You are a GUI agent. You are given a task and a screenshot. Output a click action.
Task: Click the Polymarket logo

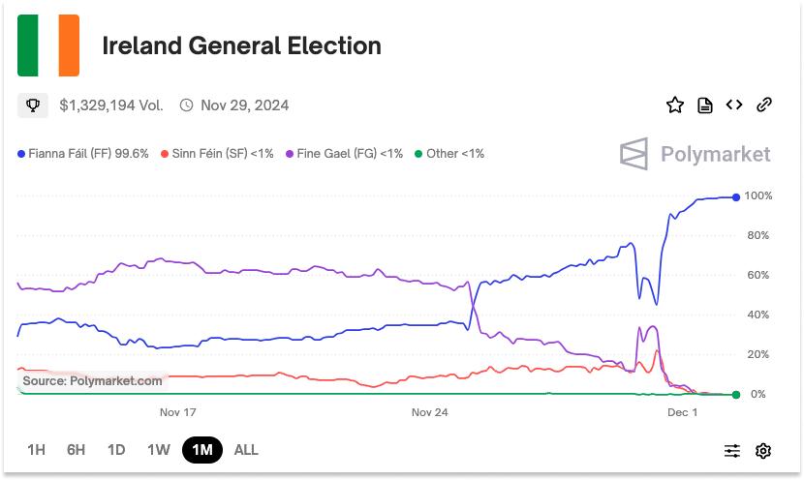pos(696,154)
